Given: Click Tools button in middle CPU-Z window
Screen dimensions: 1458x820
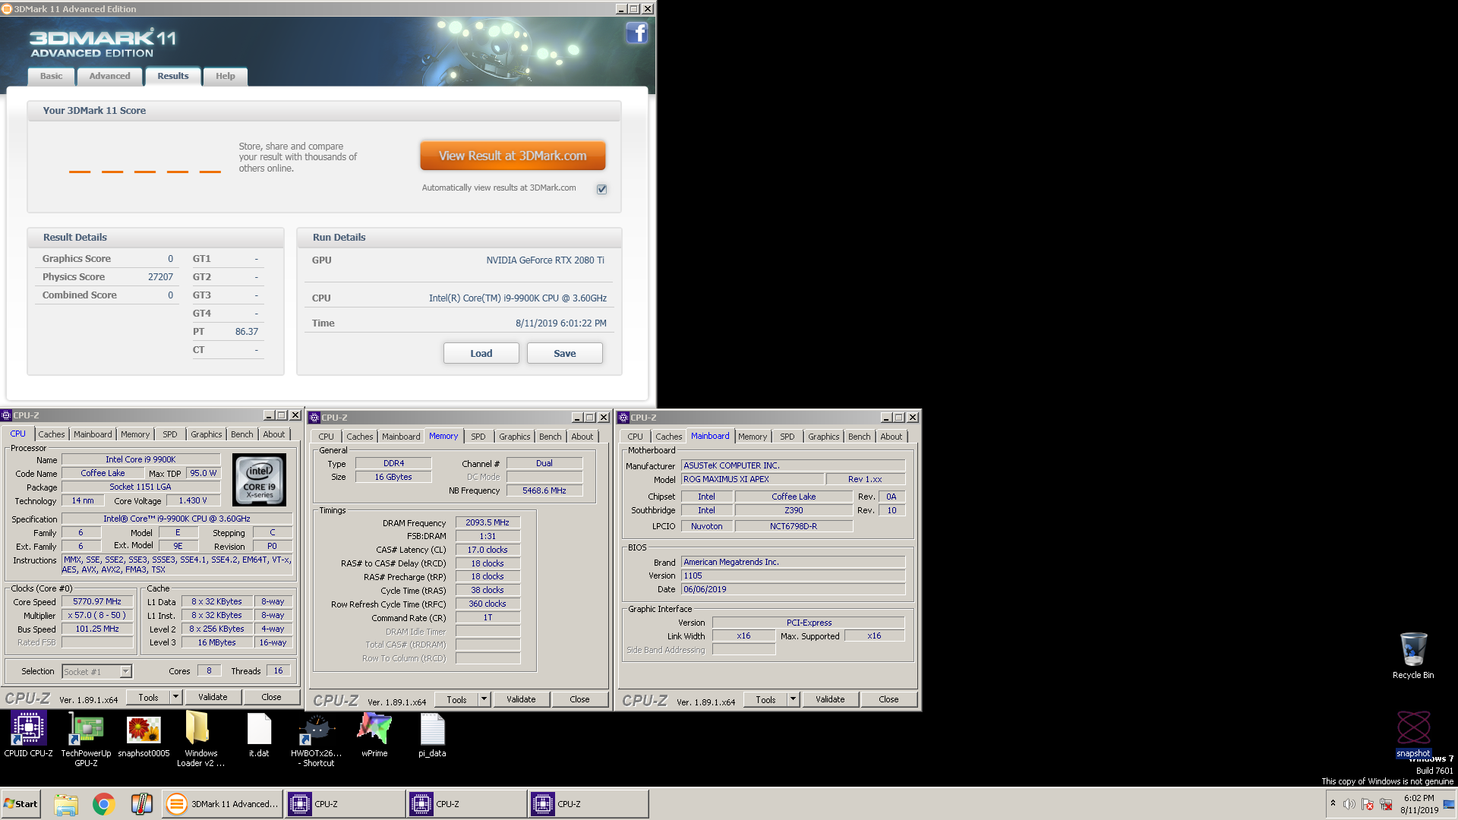Looking at the screenshot, I should [x=456, y=699].
